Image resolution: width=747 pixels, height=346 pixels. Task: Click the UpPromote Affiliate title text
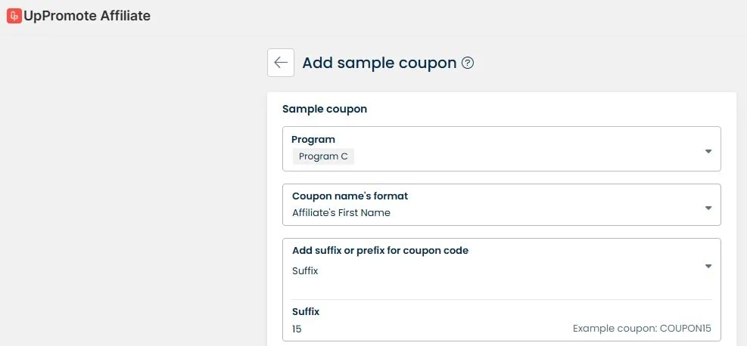pos(87,16)
